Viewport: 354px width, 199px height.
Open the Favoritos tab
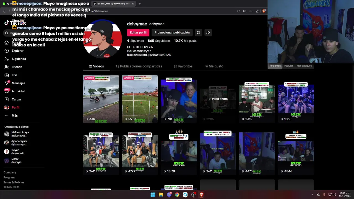tap(183, 66)
